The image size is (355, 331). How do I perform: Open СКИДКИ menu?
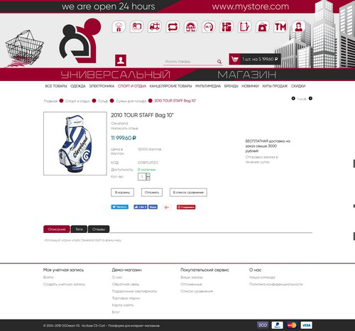click(298, 86)
